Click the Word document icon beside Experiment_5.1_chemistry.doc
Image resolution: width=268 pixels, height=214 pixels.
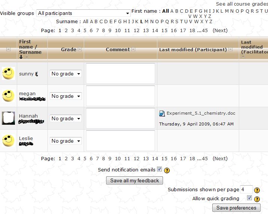[162, 114]
